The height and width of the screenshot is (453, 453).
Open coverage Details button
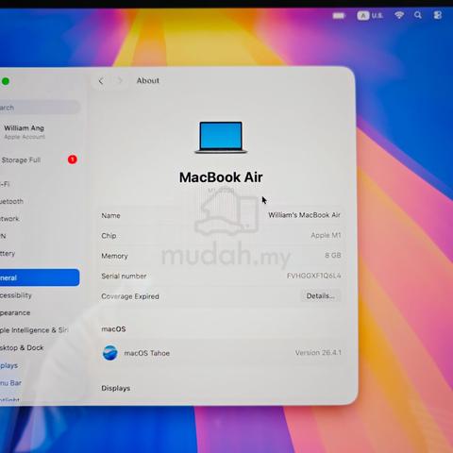coord(320,296)
